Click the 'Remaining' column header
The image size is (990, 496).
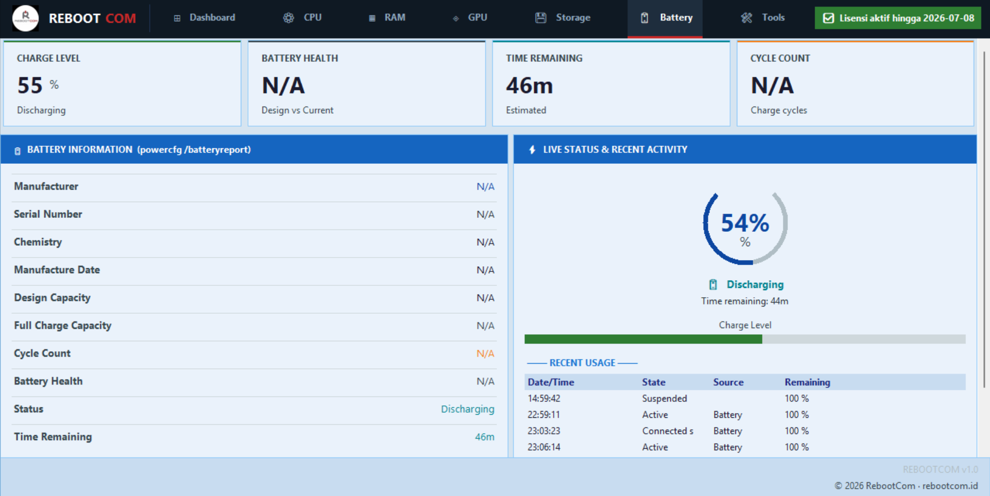click(807, 382)
